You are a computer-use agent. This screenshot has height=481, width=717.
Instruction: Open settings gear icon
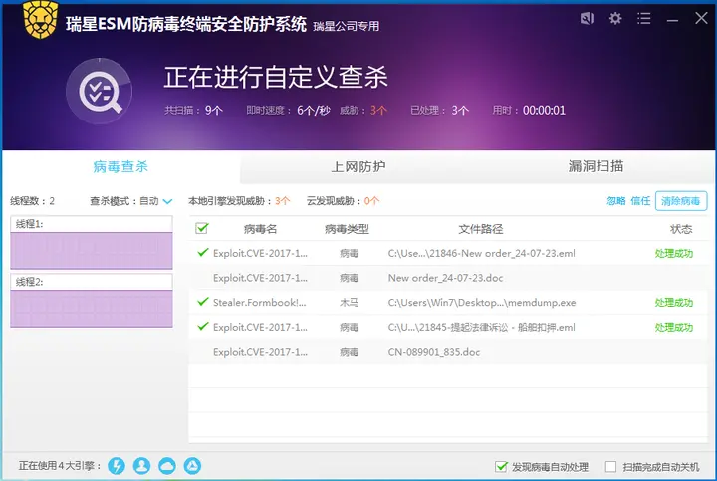615,18
